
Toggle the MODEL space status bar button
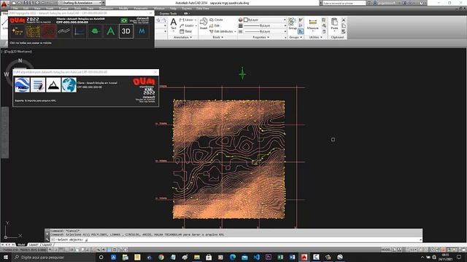click(x=386, y=250)
